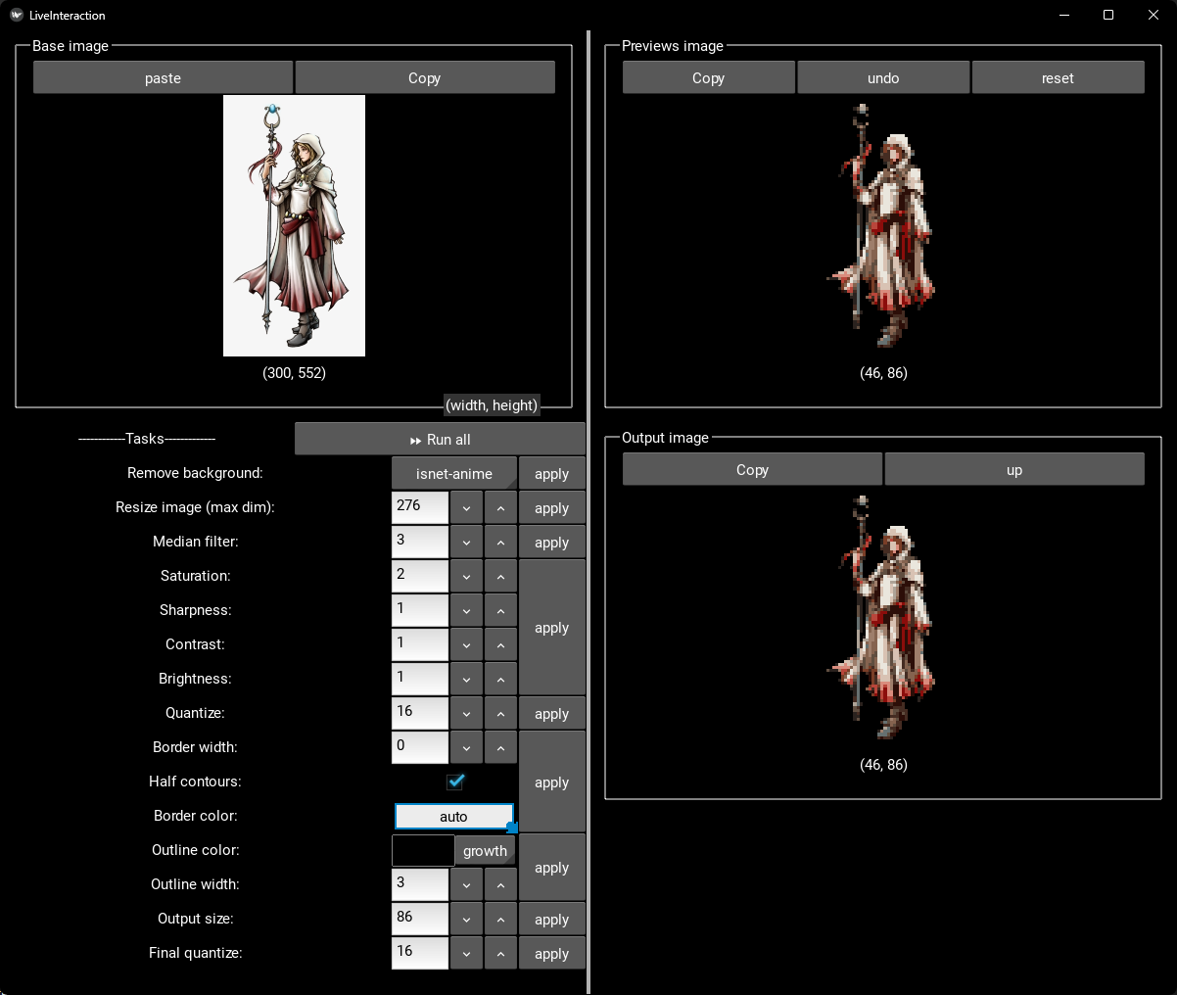
Task: Expand the outline growth mode dropdown
Action: point(485,851)
